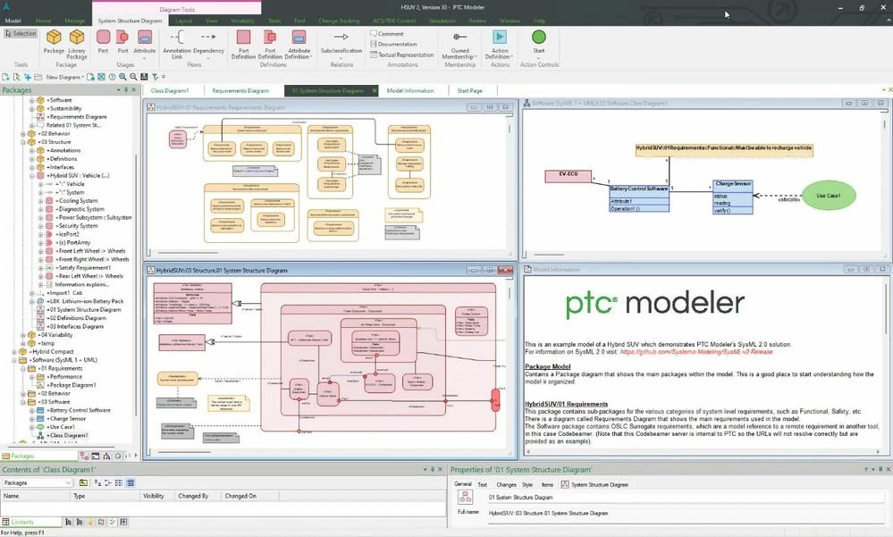Viewport: 893px width, 537px height.
Task: Open the Action Definition dropdown arrow
Action: point(512,57)
